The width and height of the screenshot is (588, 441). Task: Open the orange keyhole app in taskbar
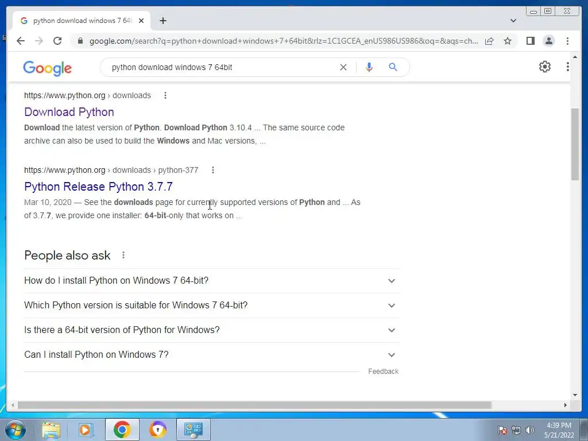click(x=157, y=430)
